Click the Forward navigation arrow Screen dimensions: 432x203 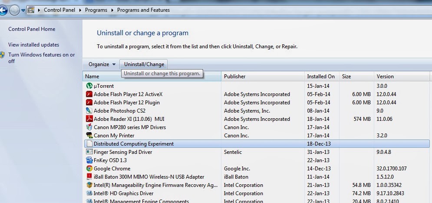[x=14, y=10]
